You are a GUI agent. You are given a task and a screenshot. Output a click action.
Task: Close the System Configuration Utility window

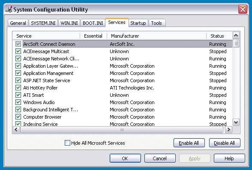(x=243, y=9)
